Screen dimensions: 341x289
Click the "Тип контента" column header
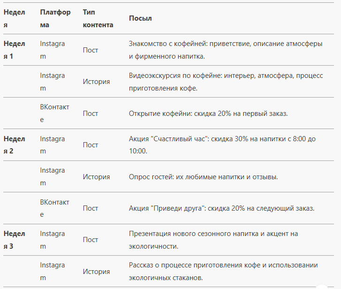click(x=98, y=18)
